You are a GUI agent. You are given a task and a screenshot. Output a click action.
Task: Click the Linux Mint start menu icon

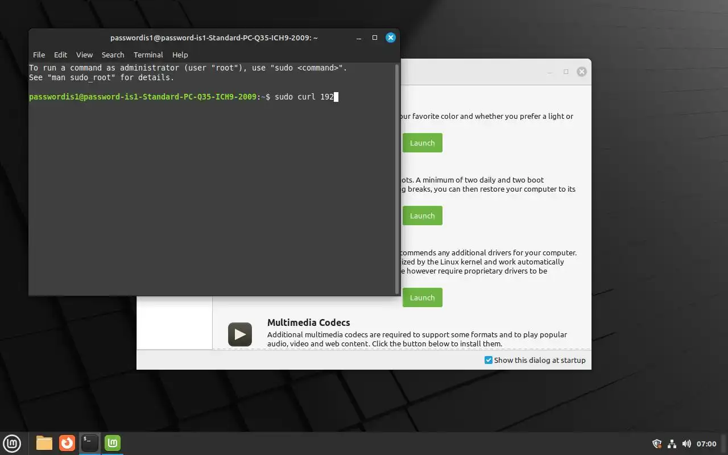12,443
